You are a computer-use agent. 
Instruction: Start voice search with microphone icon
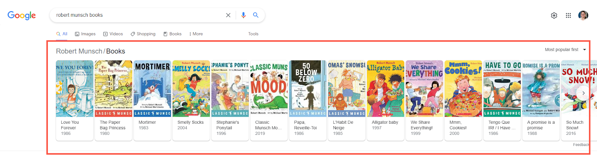243,15
